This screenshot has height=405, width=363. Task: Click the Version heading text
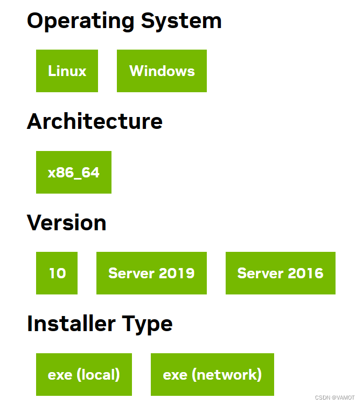pos(67,223)
